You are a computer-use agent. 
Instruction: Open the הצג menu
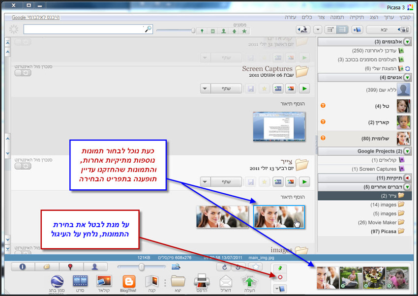tap(374, 17)
